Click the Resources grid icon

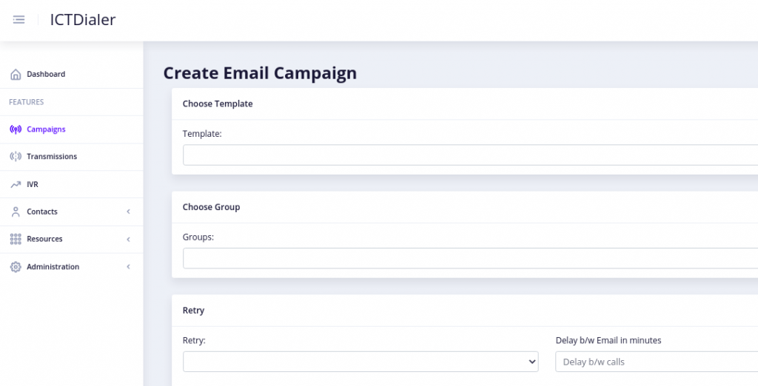pos(16,239)
